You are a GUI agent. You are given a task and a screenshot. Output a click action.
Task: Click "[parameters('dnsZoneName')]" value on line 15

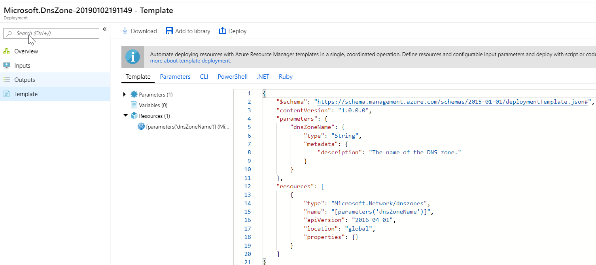(x=381, y=212)
